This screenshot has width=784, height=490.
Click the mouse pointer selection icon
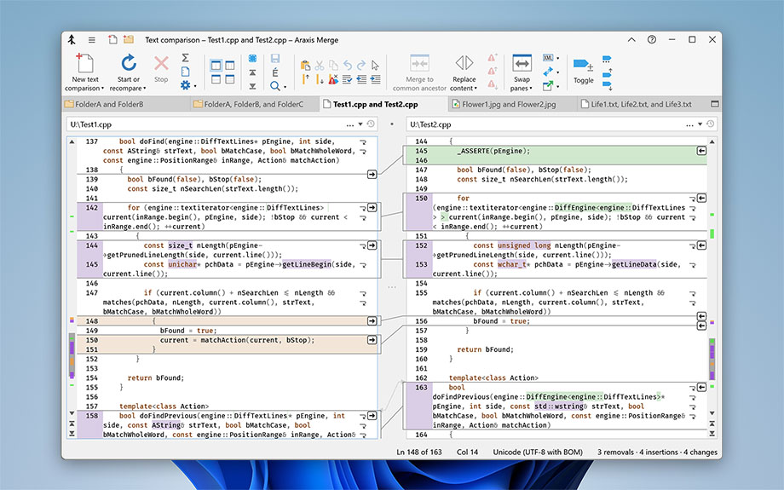(375, 65)
